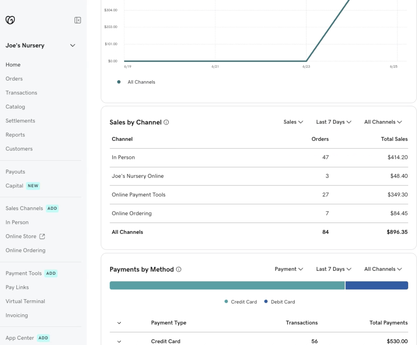
Task: Open Orders in the sidebar
Action: (x=14, y=79)
